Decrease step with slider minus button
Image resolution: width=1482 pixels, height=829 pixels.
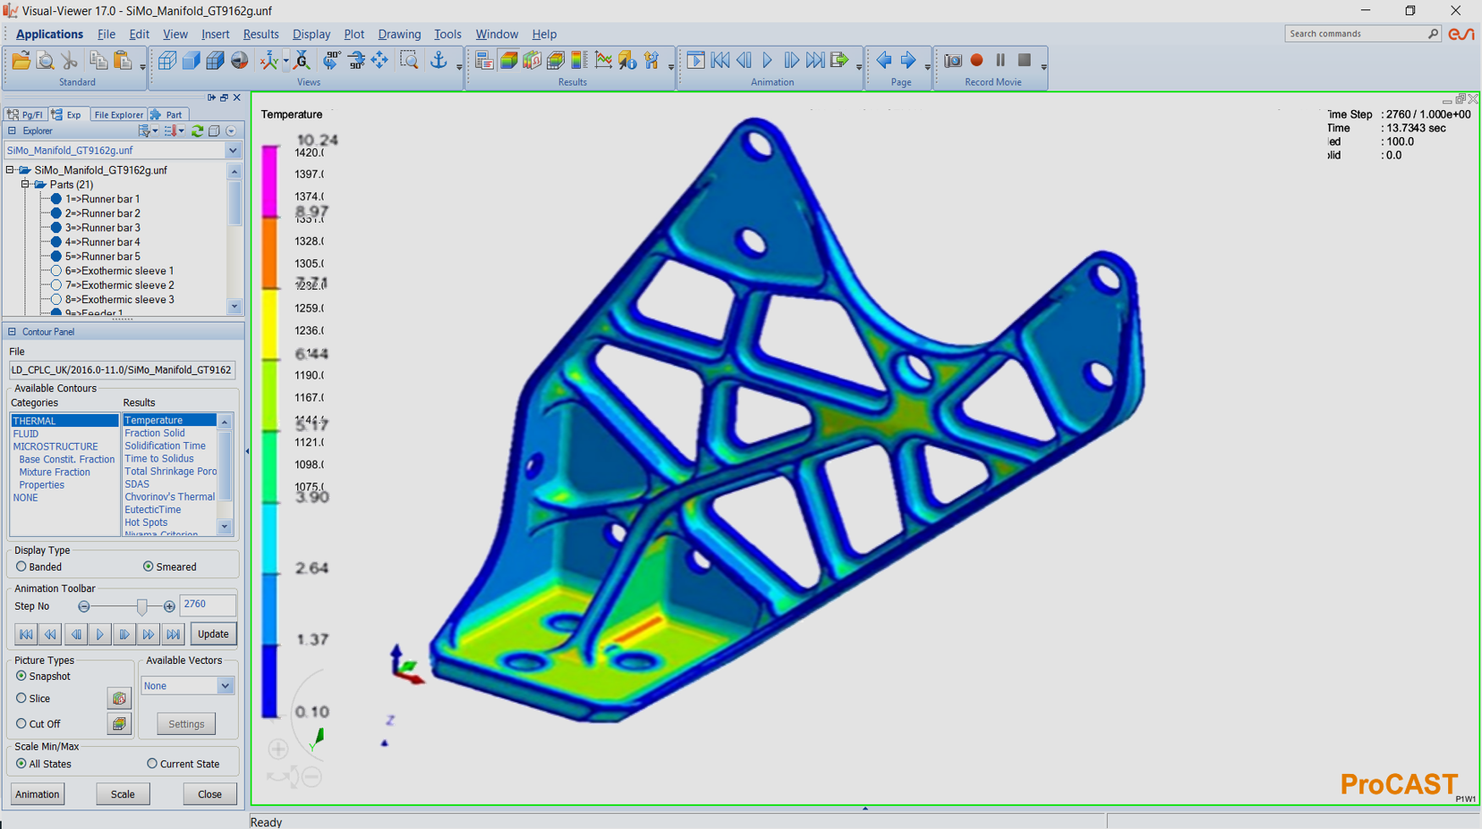tap(84, 606)
